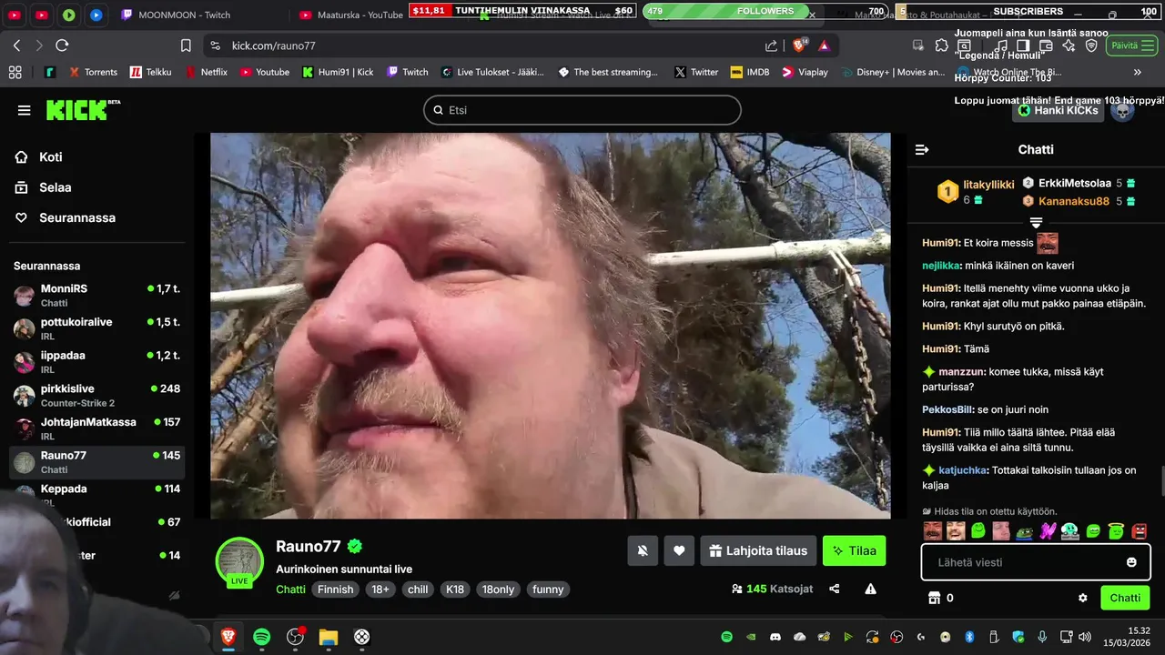1165x655 pixels.
Task: Open Seurannassa in Kick navigation
Action: click(65, 217)
